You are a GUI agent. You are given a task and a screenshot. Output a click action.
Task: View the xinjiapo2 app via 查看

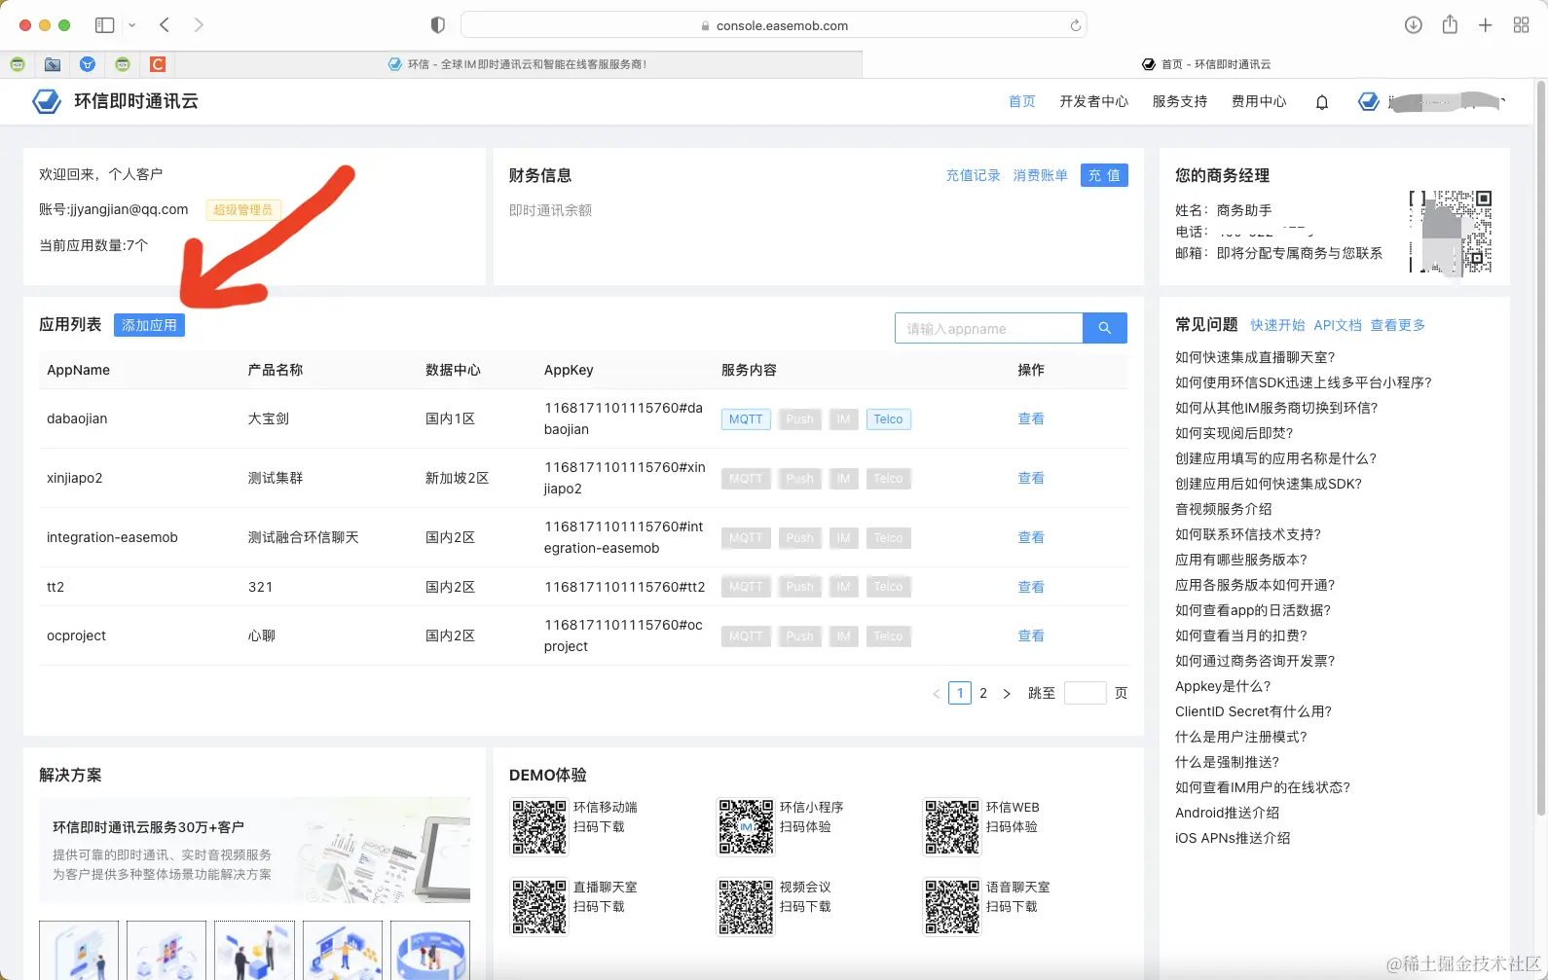point(1031,478)
